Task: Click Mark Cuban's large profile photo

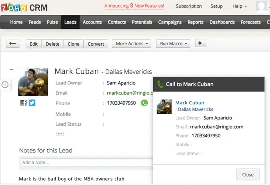Action: [x=33, y=82]
